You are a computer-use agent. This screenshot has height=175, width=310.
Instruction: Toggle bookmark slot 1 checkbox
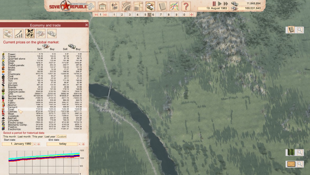(x=111, y=15)
